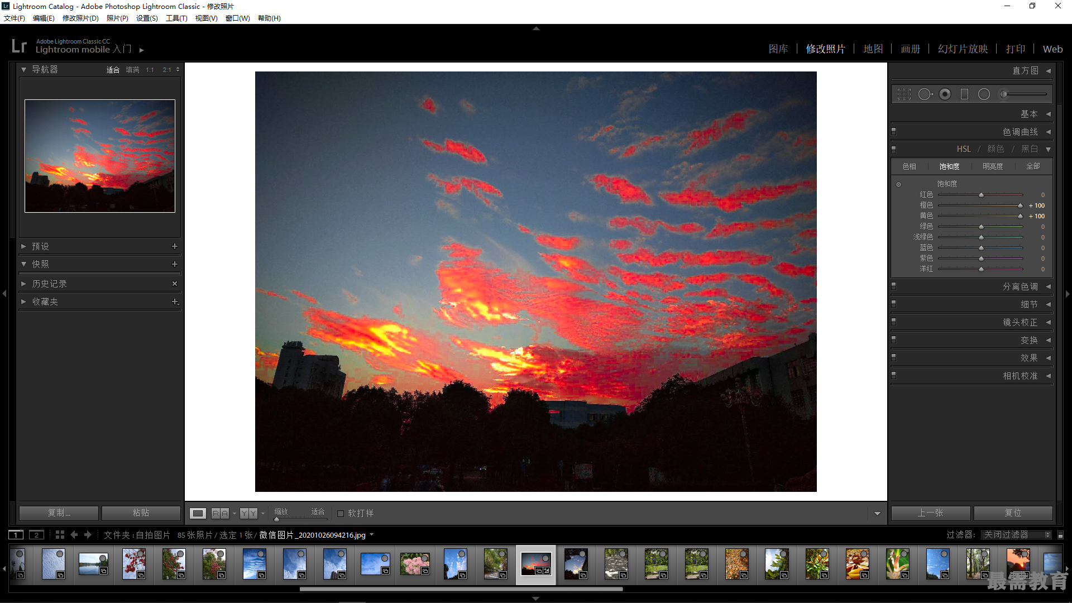1072x603 pixels.
Task: Clear history with the X icon
Action: (175, 284)
